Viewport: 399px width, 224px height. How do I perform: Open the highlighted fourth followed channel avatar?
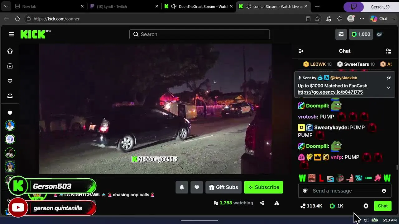click(10, 167)
